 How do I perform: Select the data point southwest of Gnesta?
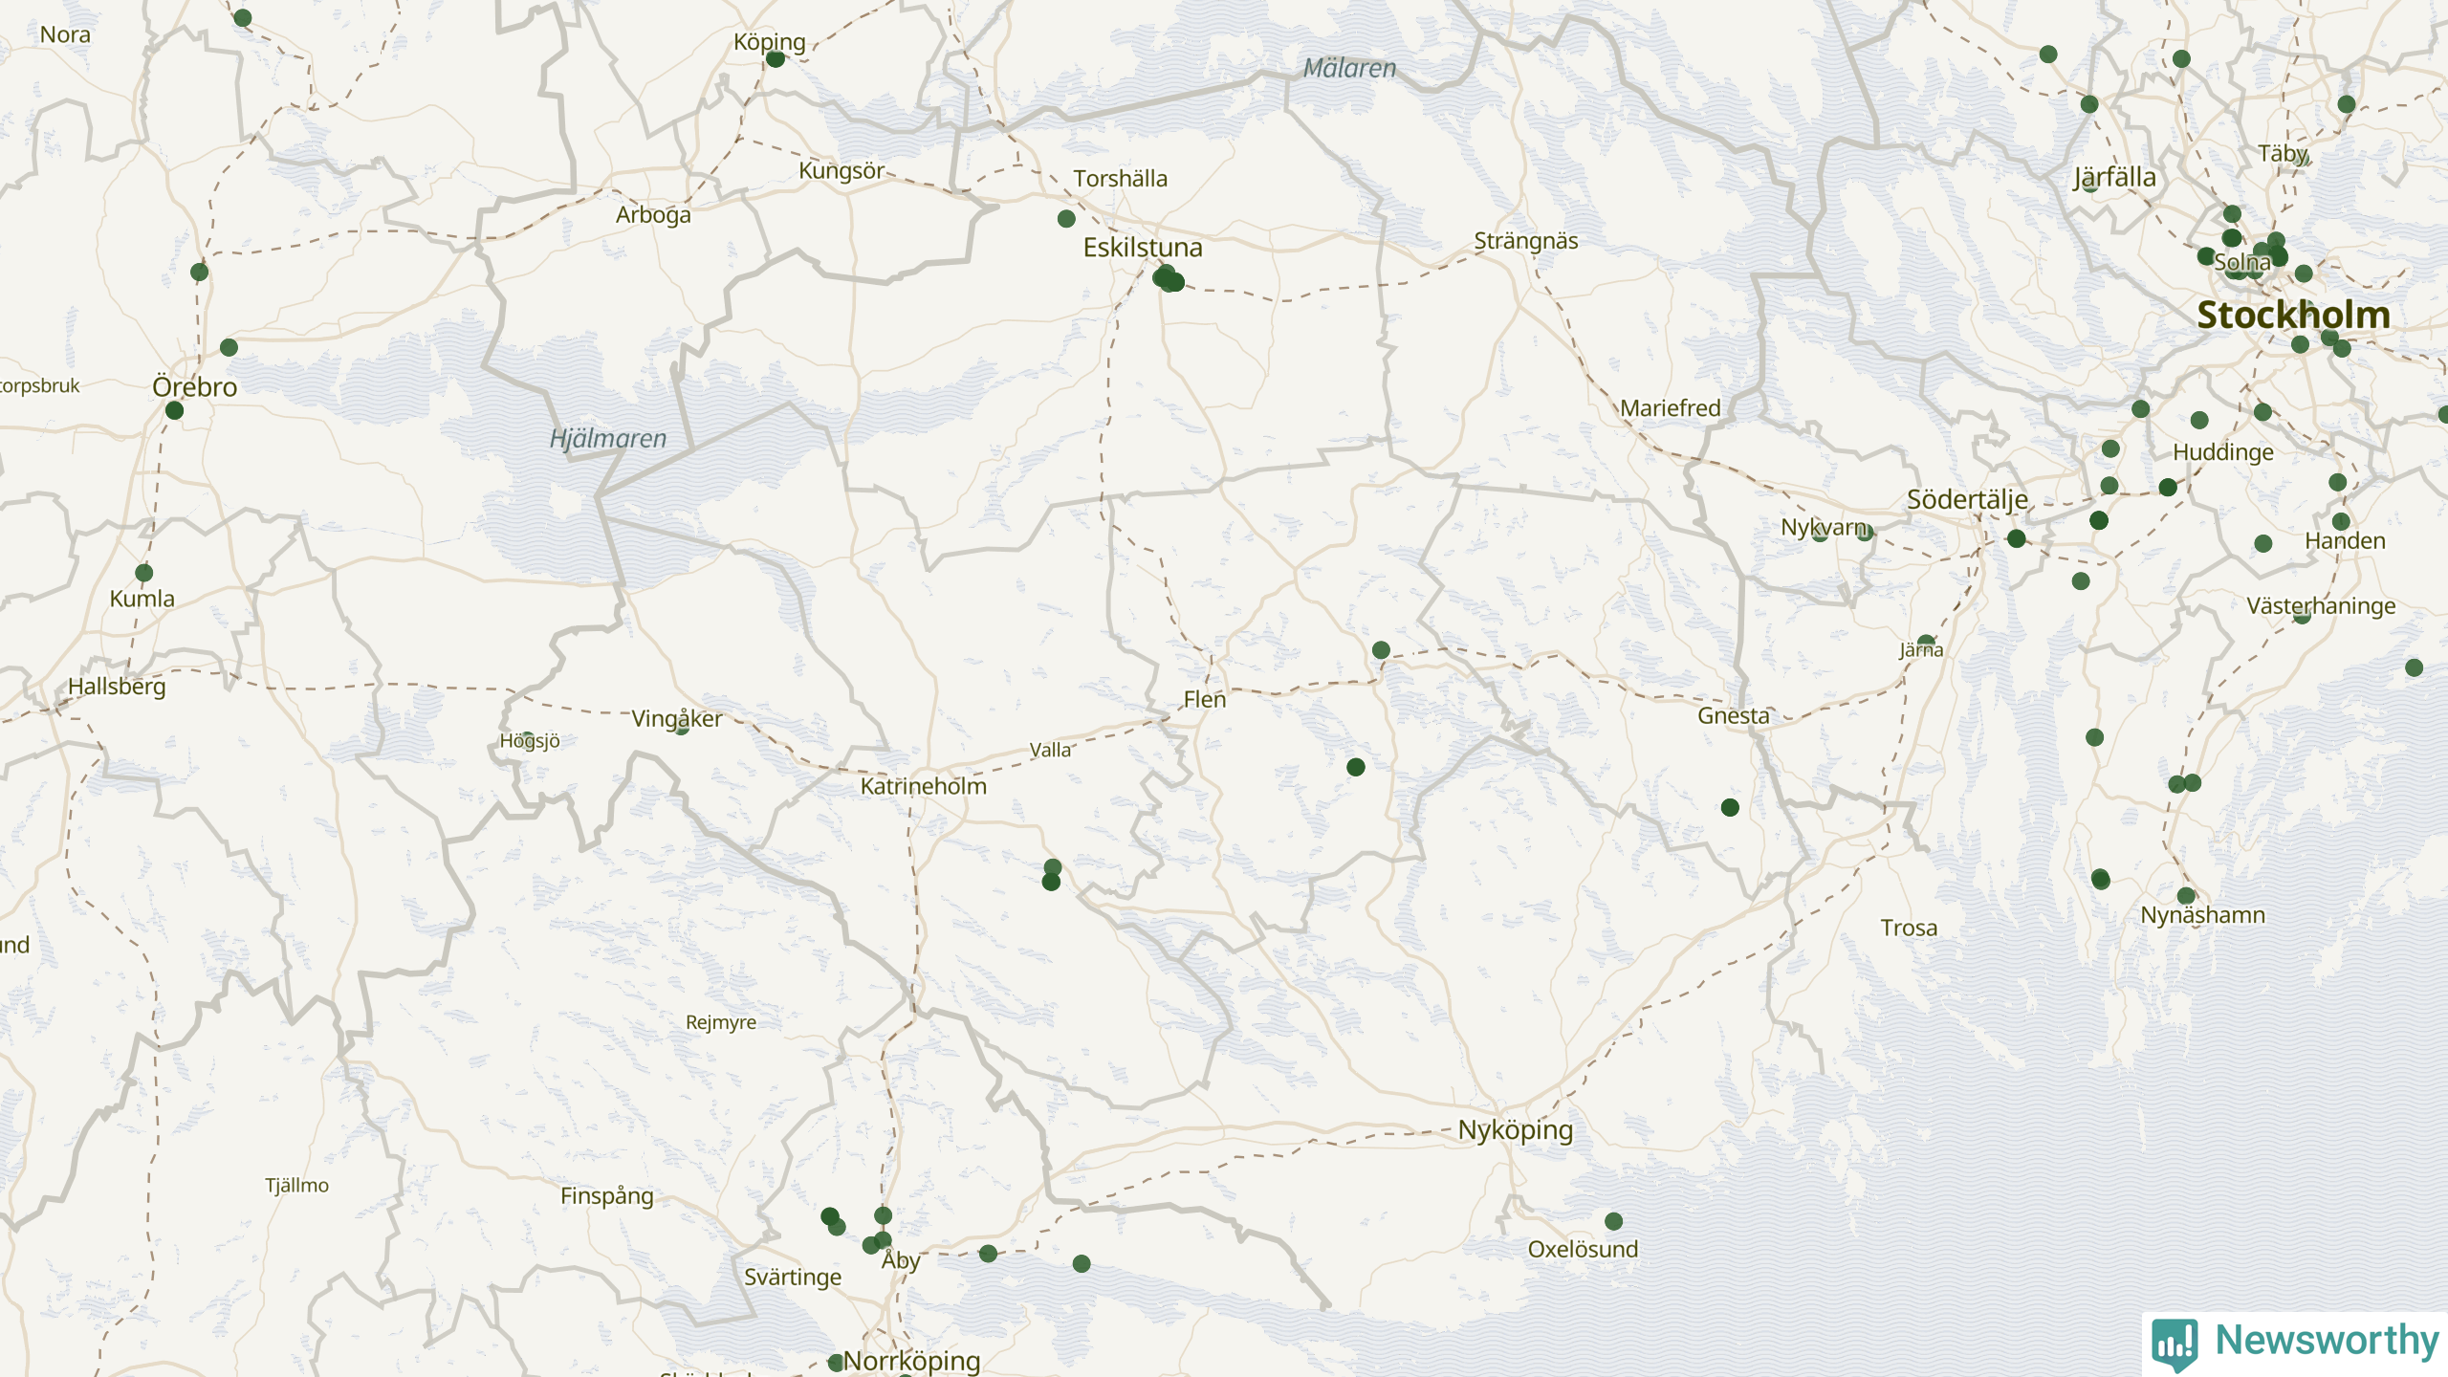click(1730, 808)
